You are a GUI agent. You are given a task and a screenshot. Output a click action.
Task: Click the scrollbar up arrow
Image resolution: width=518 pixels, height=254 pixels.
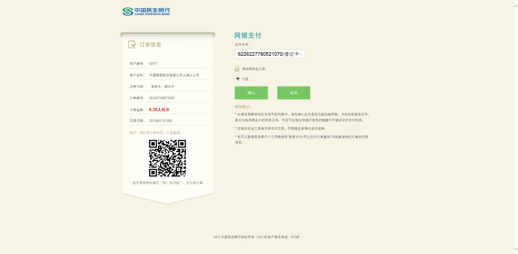[x=515, y=5]
